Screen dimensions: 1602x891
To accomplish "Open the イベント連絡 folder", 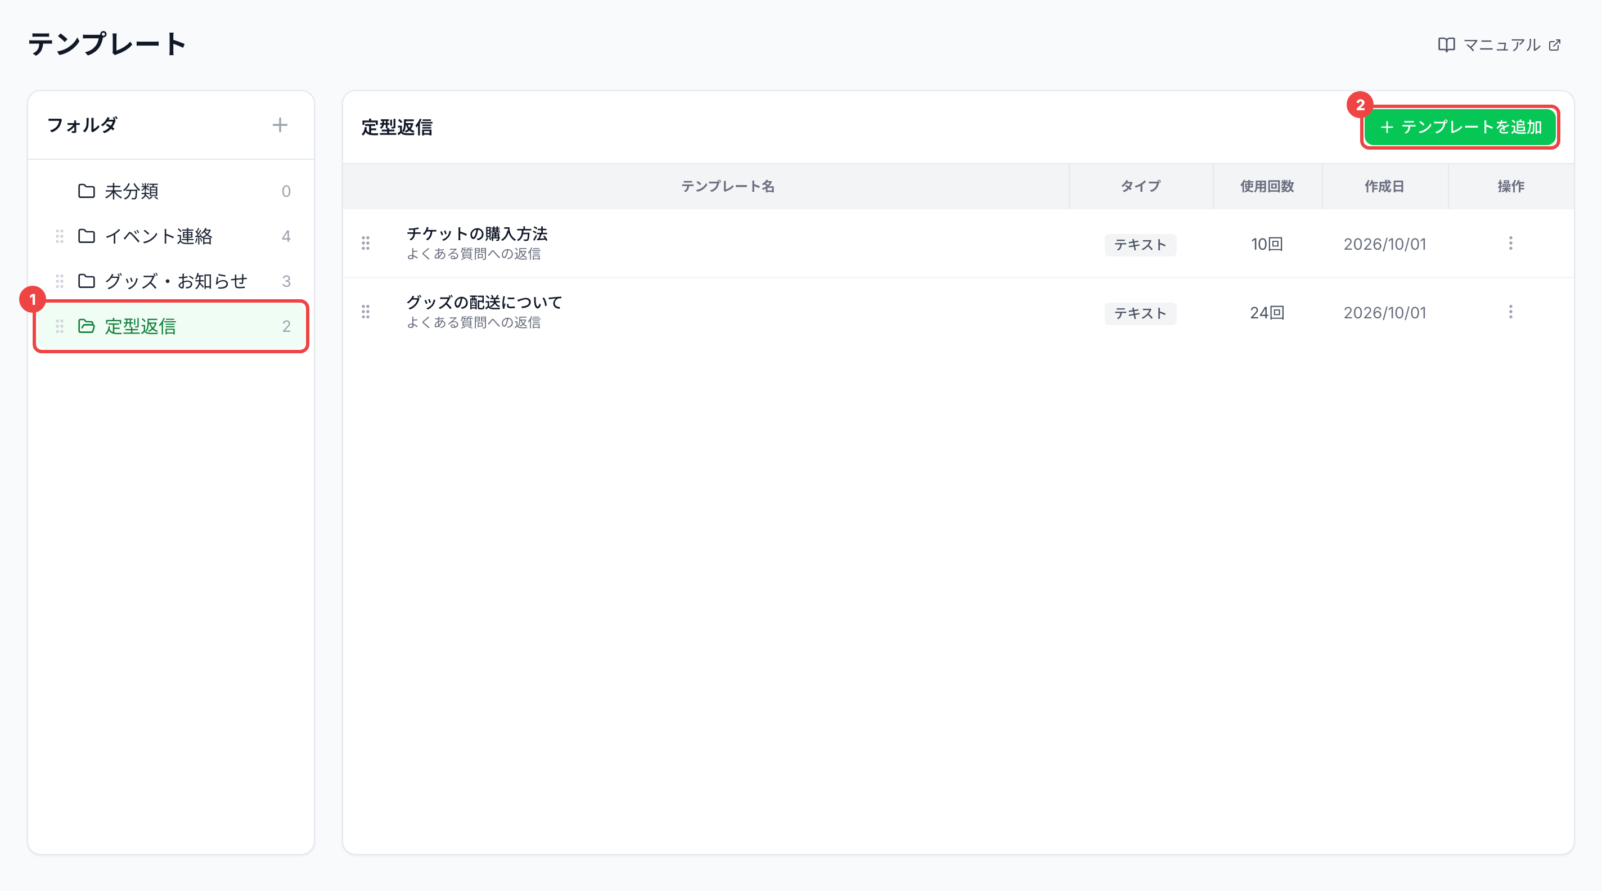I will (171, 236).
